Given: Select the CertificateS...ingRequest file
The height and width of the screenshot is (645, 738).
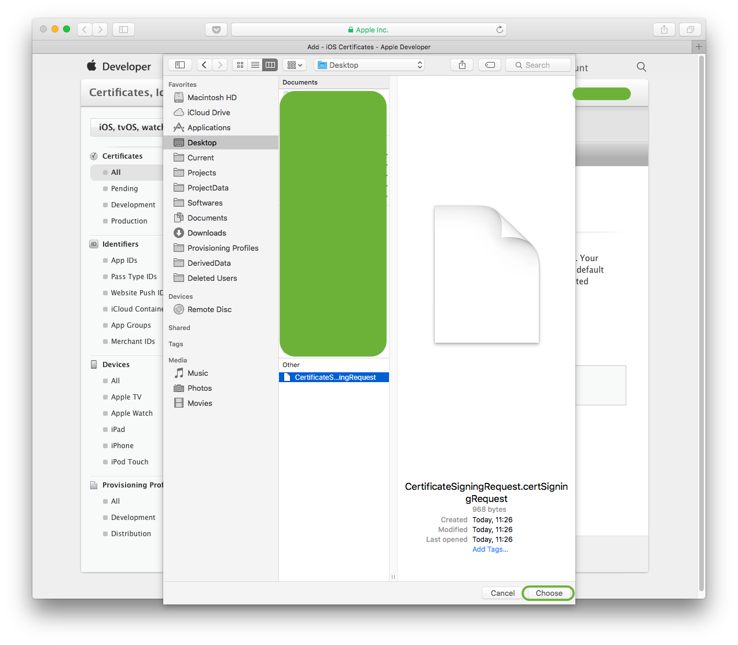Looking at the screenshot, I should click(334, 377).
